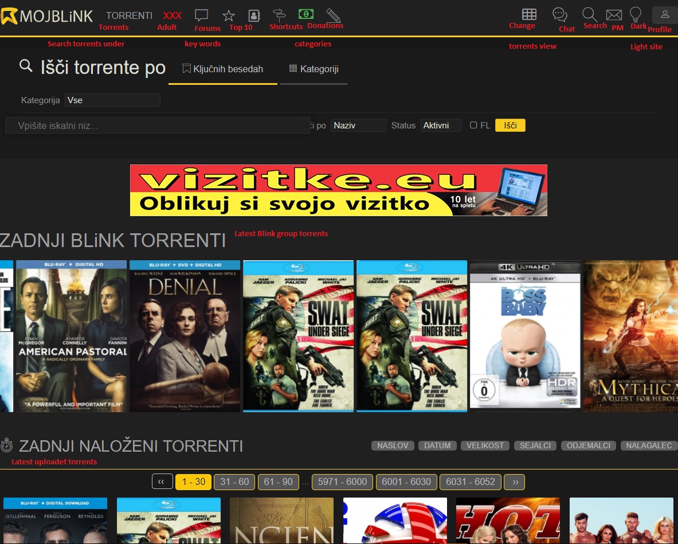Click the pencil icon in navbar
The height and width of the screenshot is (544, 678).
333,15
